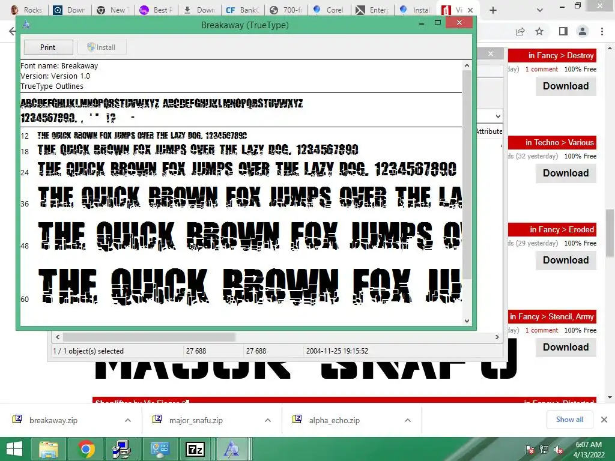Click 100% Free under Techno > Various
615x461 pixels.
pos(581,157)
